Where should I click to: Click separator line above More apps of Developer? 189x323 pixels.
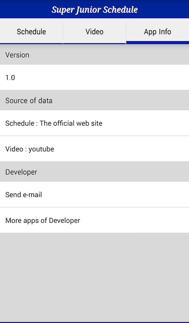tap(94, 207)
